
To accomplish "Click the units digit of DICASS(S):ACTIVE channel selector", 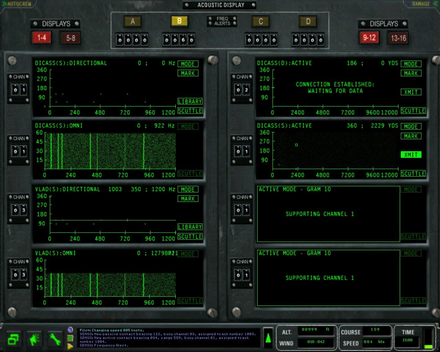I will pos(246,151).
